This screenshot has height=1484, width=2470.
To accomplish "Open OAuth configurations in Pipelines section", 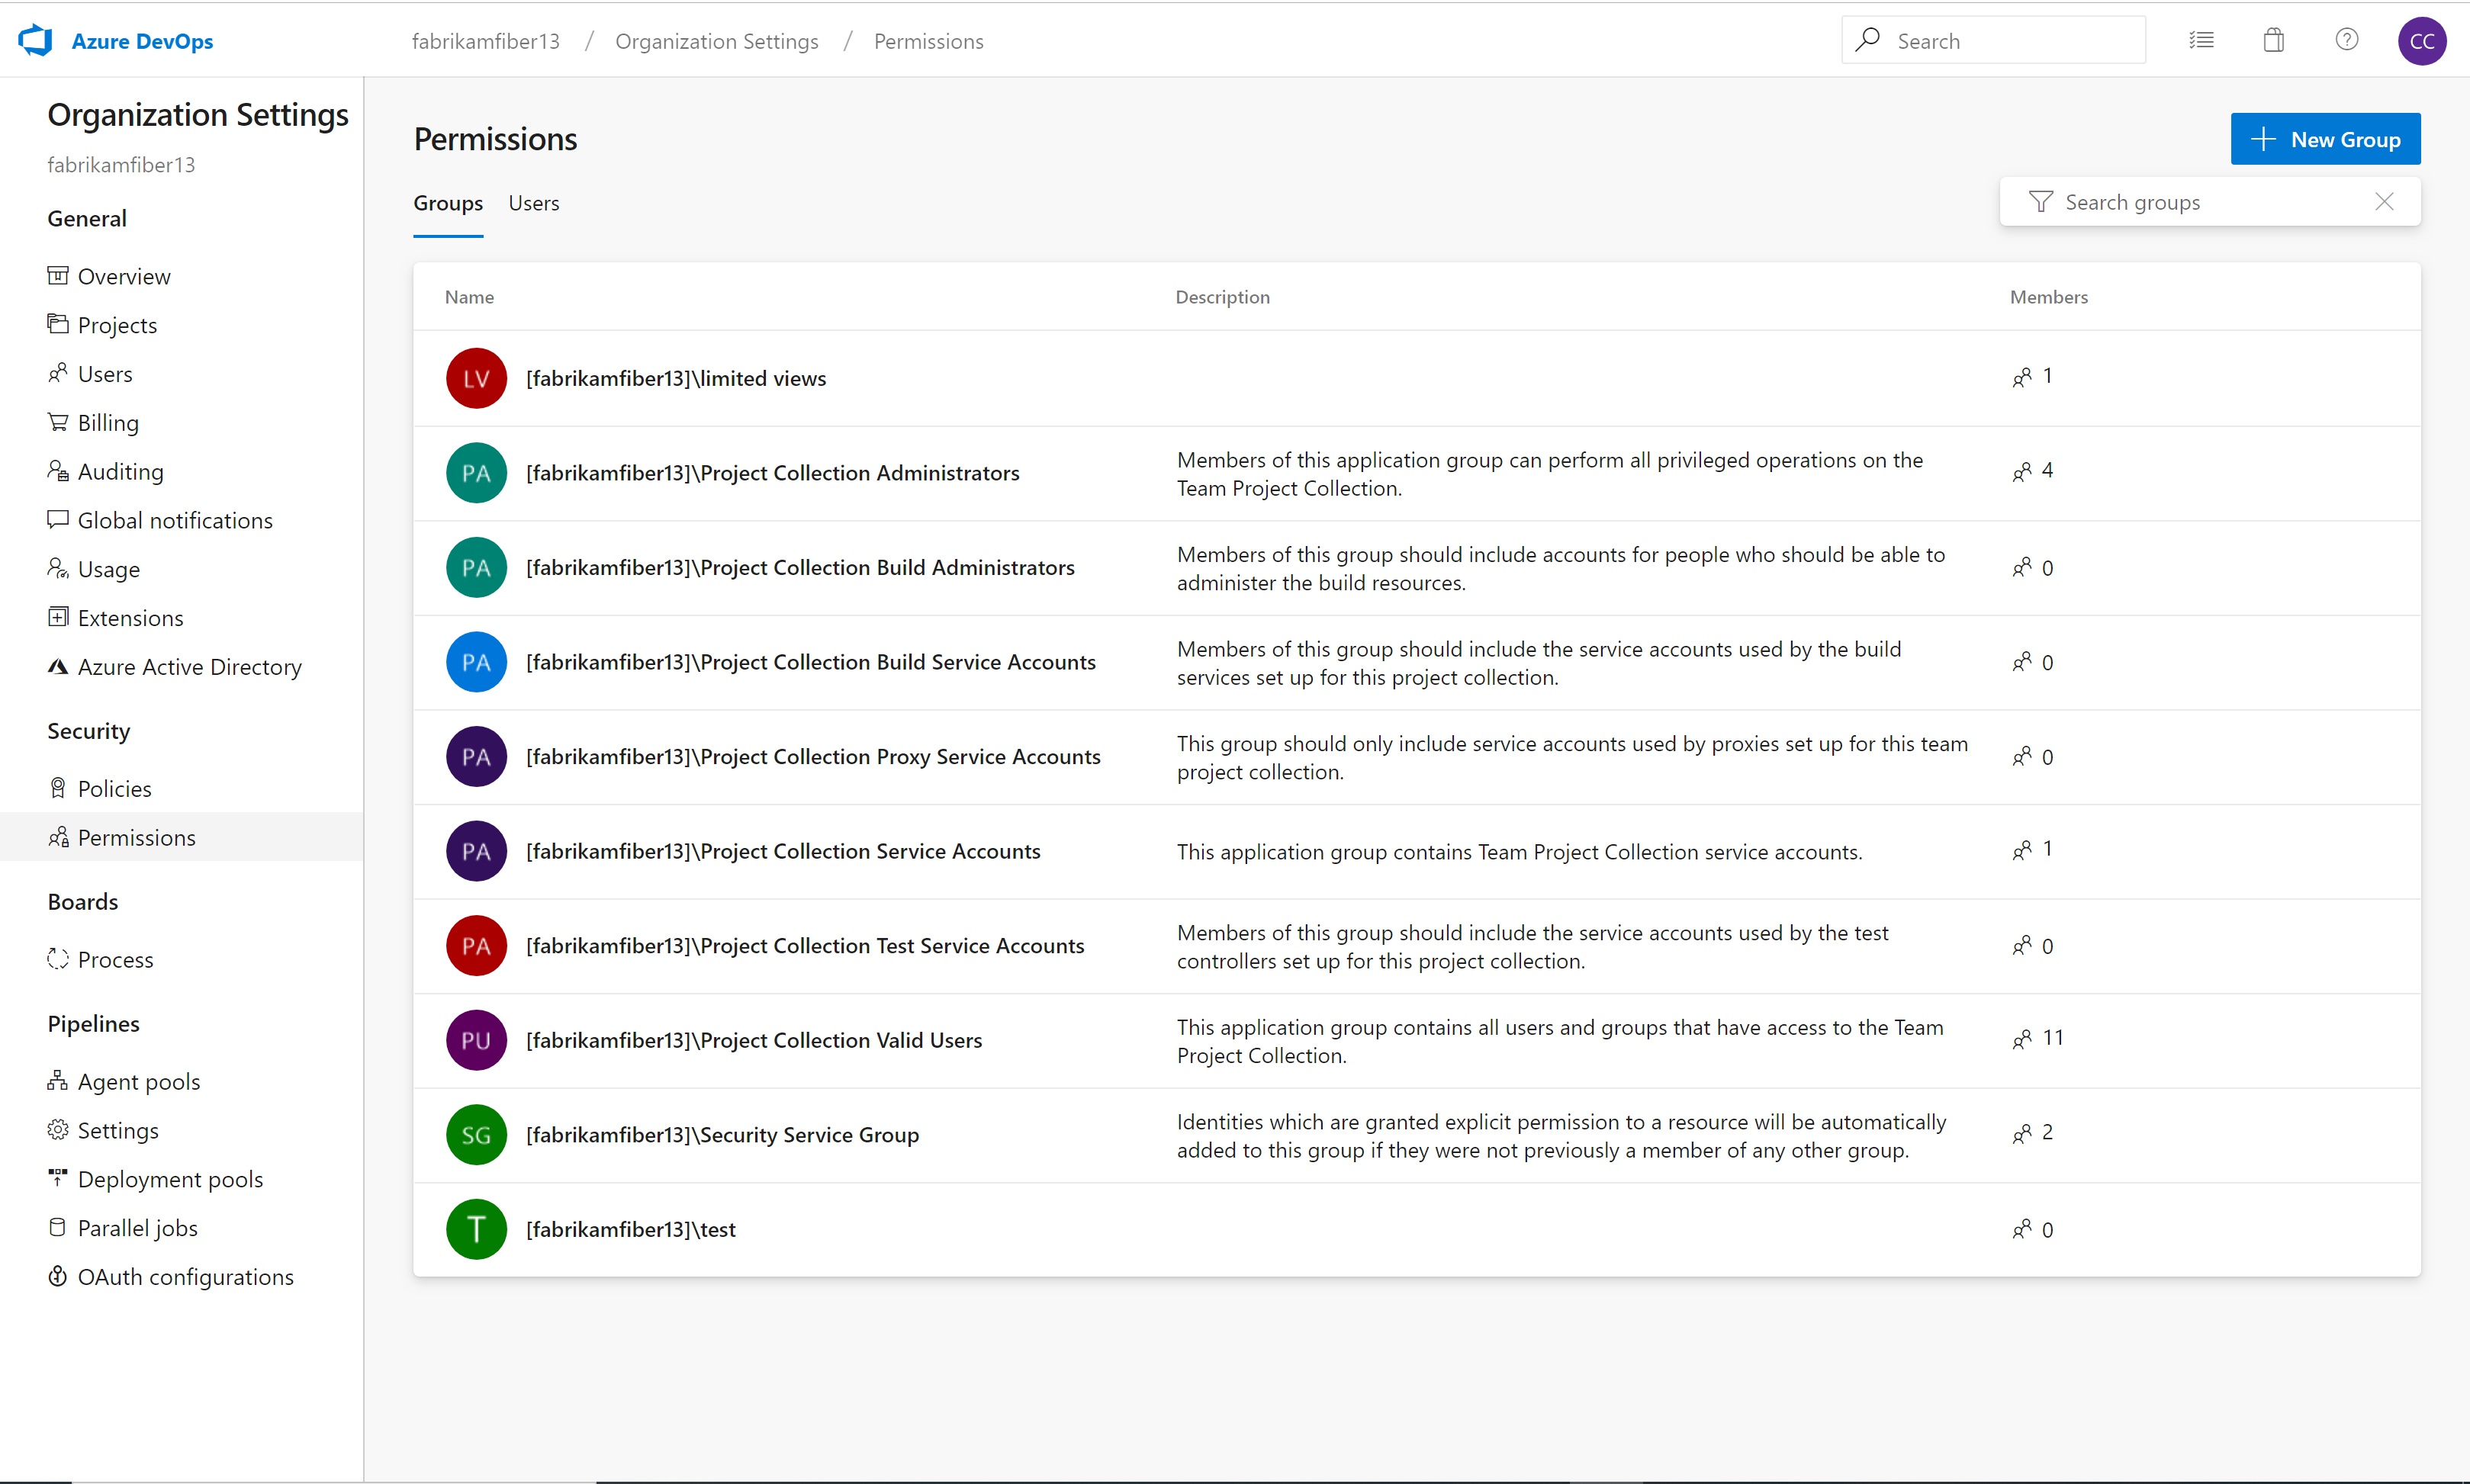I will click(x=184, y=1276).
